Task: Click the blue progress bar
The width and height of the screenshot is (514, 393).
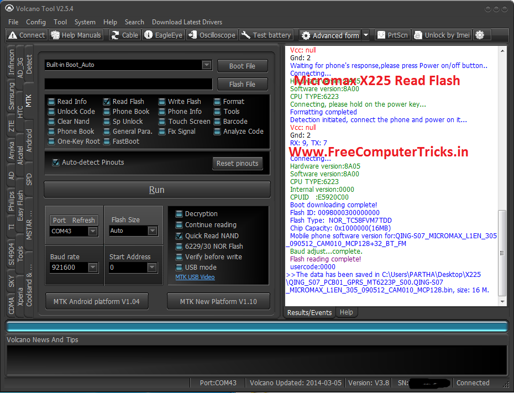Action: coord(257,327)
